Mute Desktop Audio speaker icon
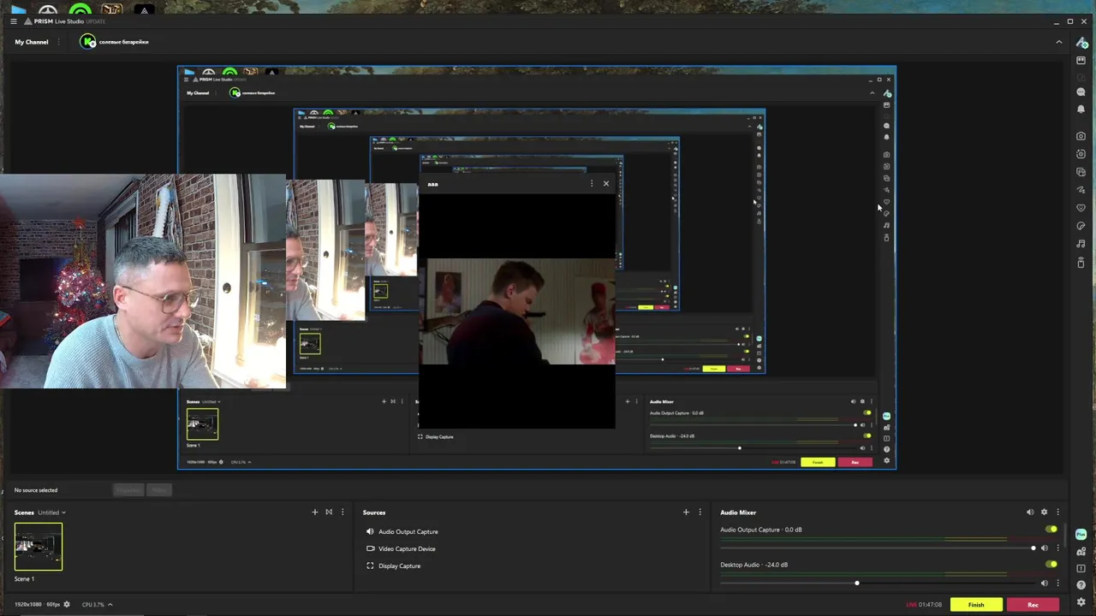The width and height of the screenshot is (1096, 616). [1044, 583]
